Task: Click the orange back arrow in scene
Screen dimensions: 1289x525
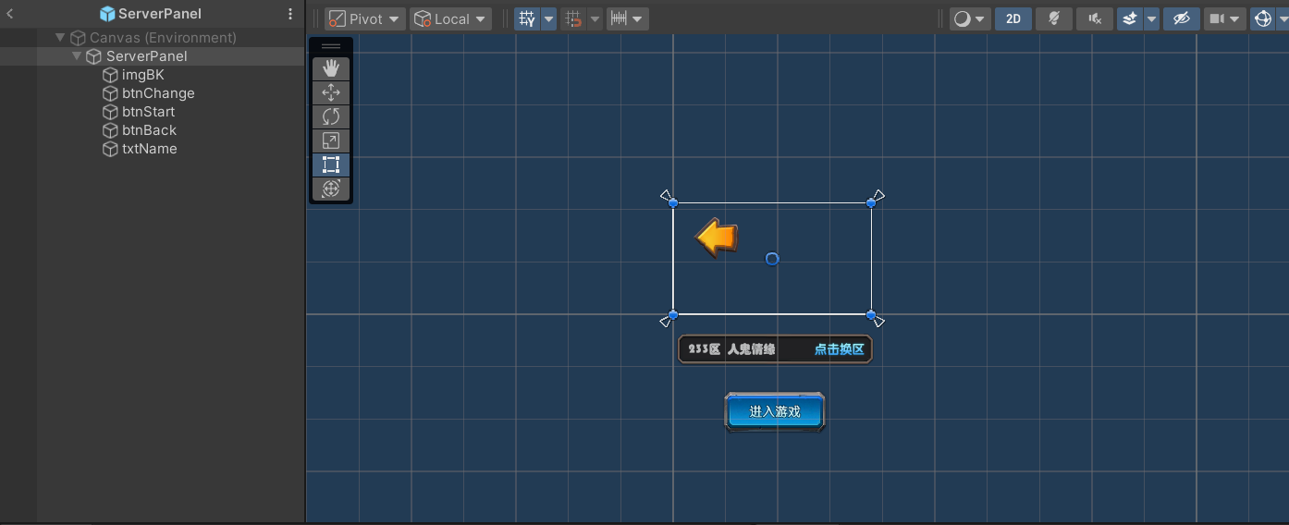Action: coord(717,238)
